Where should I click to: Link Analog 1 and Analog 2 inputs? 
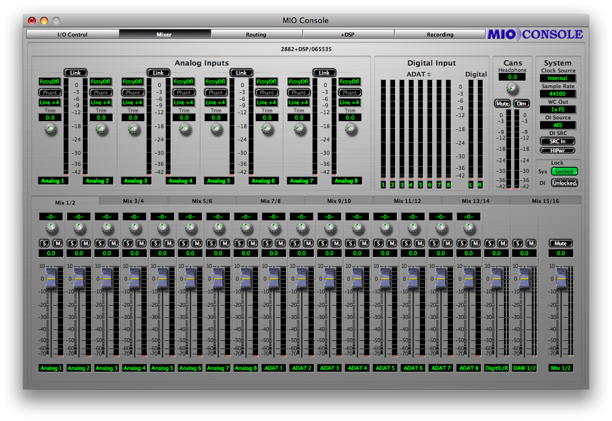pos(75,72)
